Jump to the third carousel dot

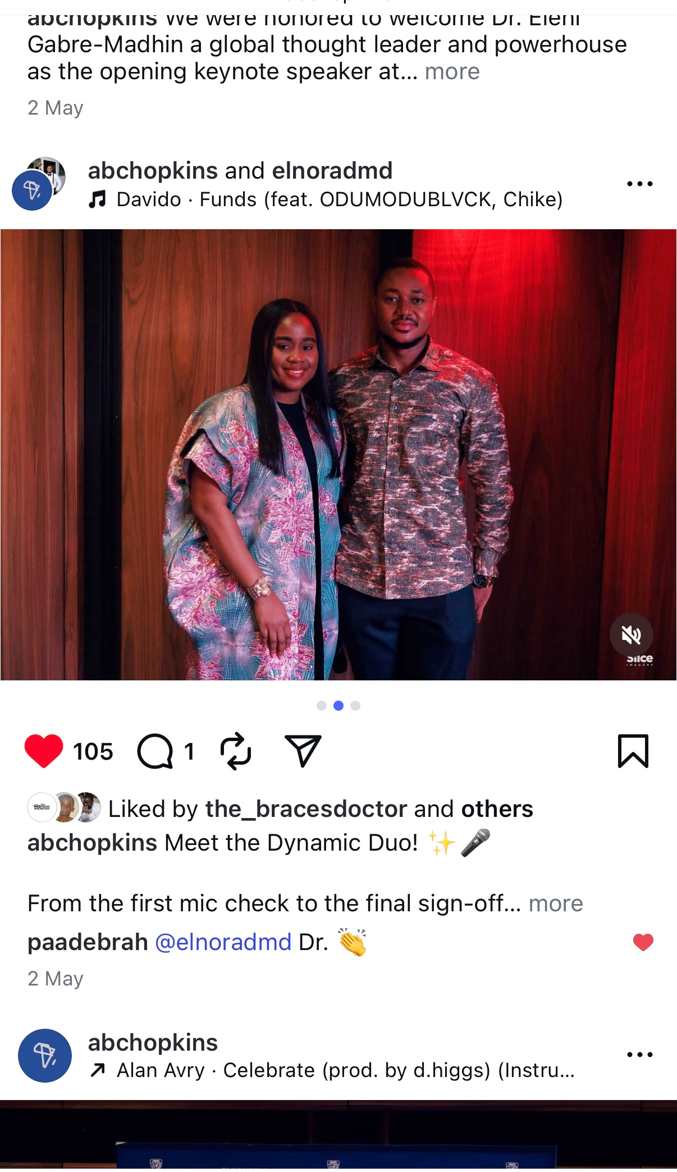tap(355, 706)
